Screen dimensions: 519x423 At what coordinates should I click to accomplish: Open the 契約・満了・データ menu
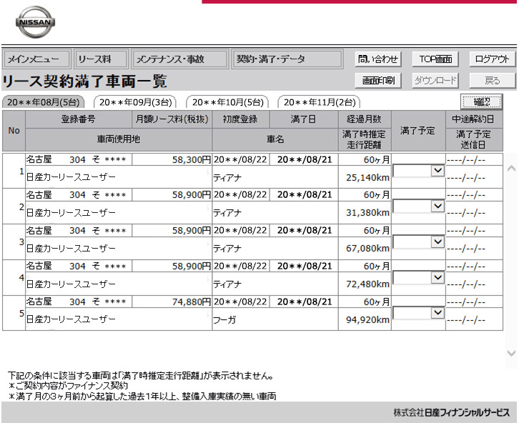pos(287,59)
